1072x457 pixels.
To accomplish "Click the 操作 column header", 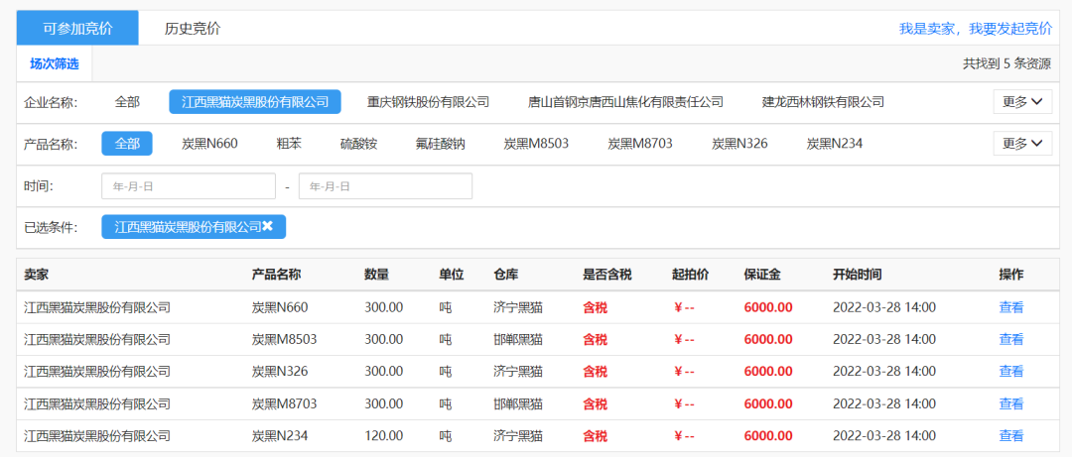I will 1011,275.
